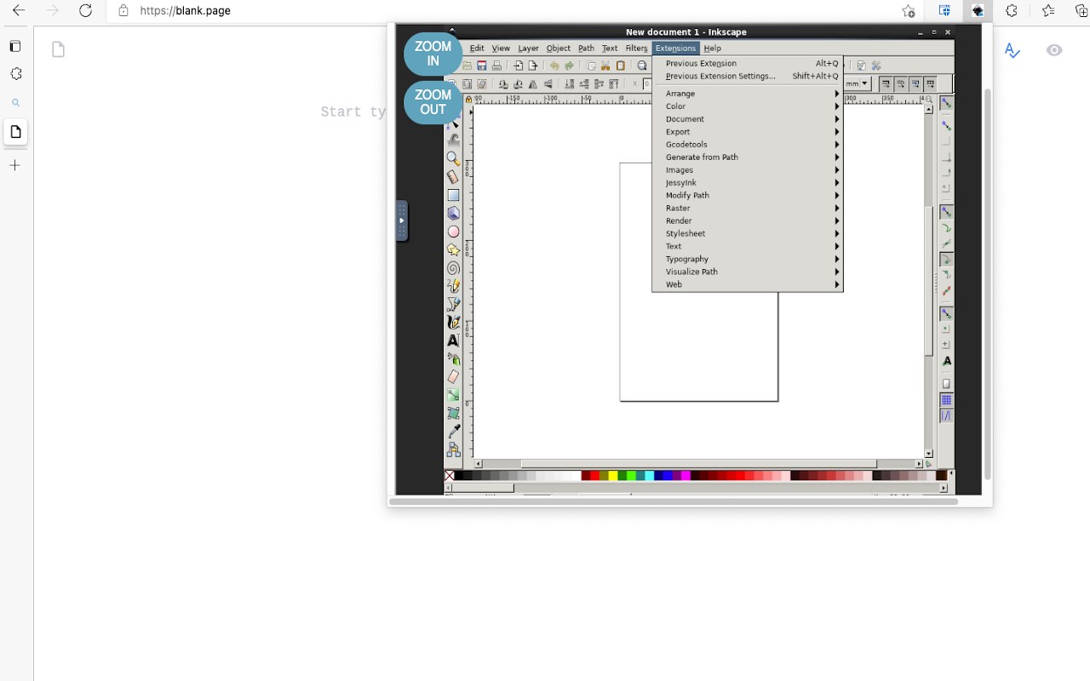The height and width of the screenshot is (681, 1090).
Task: Select the Star polygon tool
Action: pyautogui.click(x=453, y=249)
